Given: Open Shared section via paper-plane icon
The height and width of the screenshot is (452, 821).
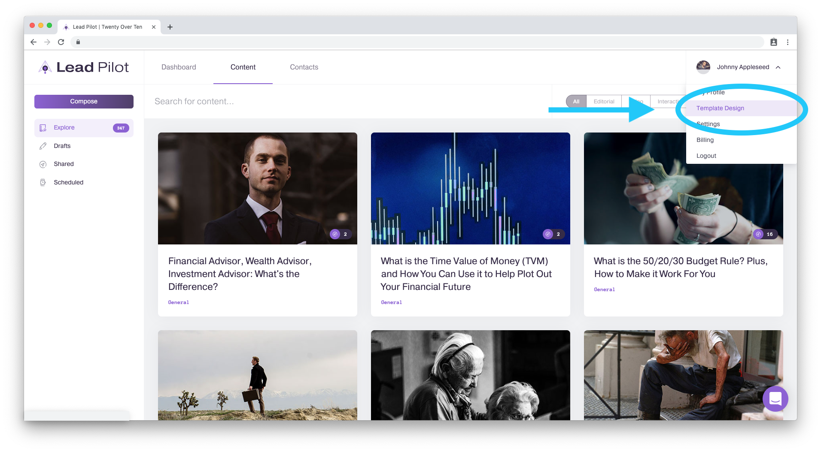Looking at the screenshot, I should tap(43, 164).
